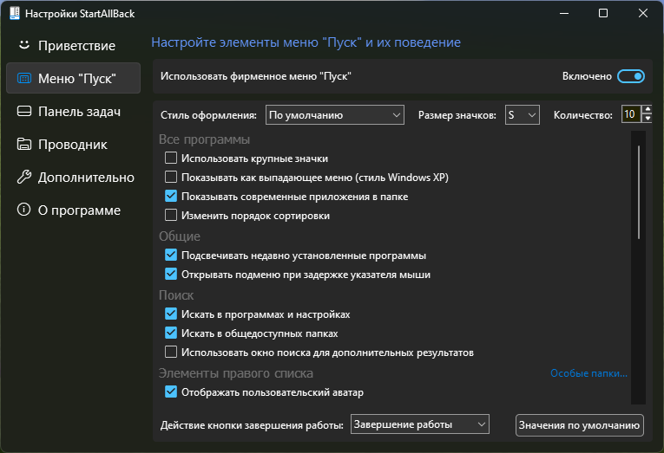Check Изменить порядок сортировки option

tap(171, 216)
